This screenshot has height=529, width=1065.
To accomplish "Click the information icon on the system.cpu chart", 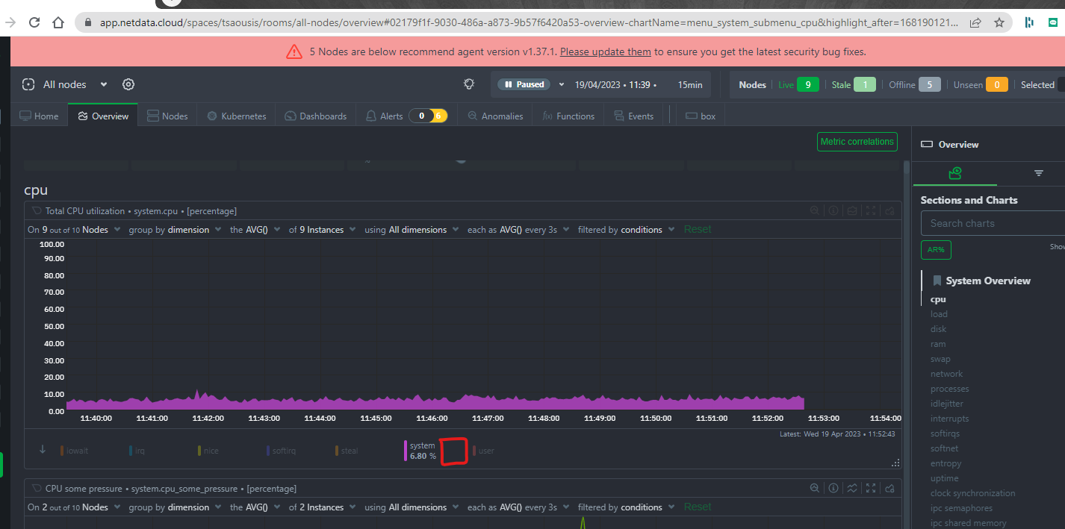I will 833,210.
